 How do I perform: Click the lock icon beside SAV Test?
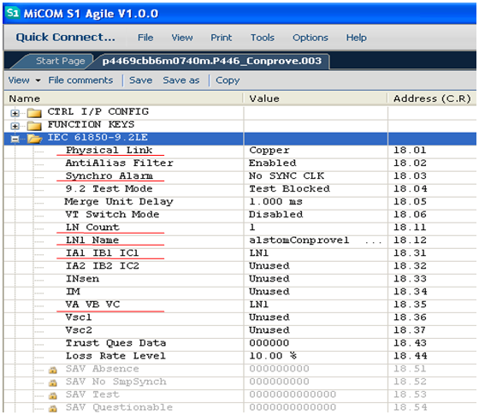click(53, 395)
